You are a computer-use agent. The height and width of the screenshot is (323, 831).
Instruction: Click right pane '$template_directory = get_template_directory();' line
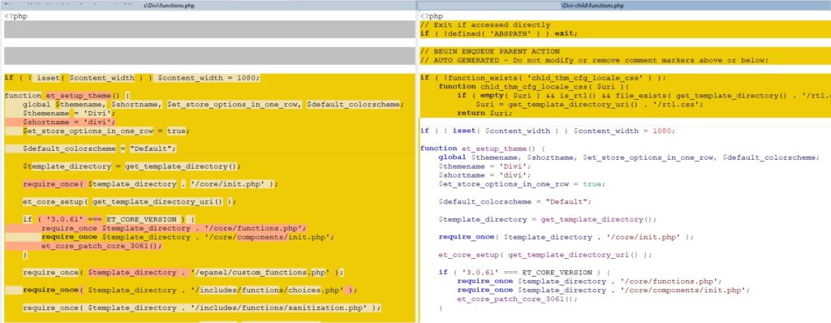click(x=548, y=219)
